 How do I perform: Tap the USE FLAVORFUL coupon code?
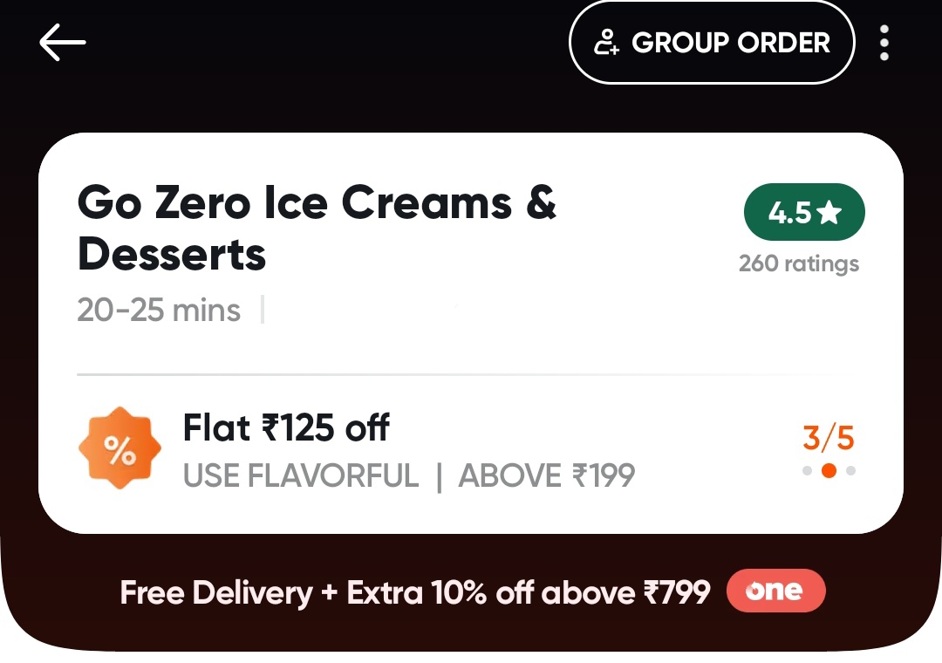tap(301, 475)
